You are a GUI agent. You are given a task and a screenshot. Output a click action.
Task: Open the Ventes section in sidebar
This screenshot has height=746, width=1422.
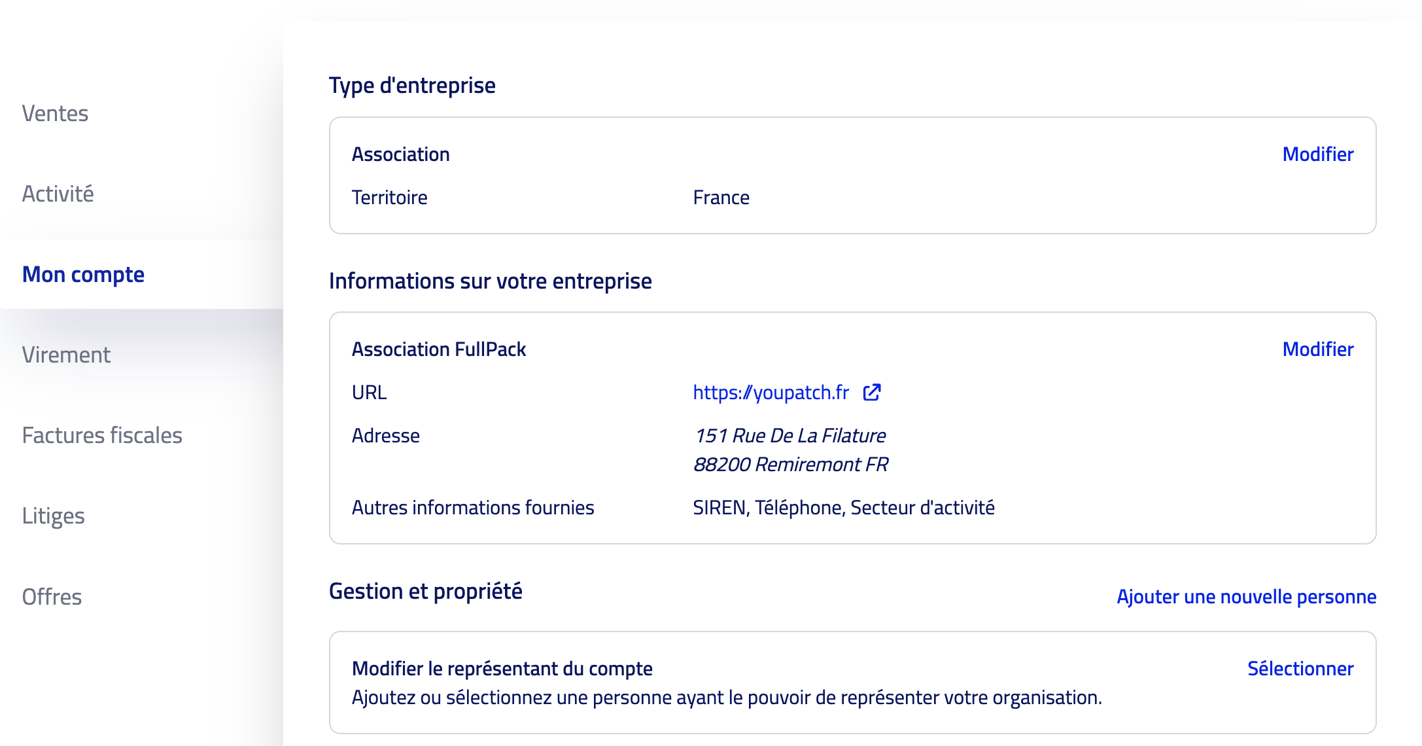click(55, 113)
